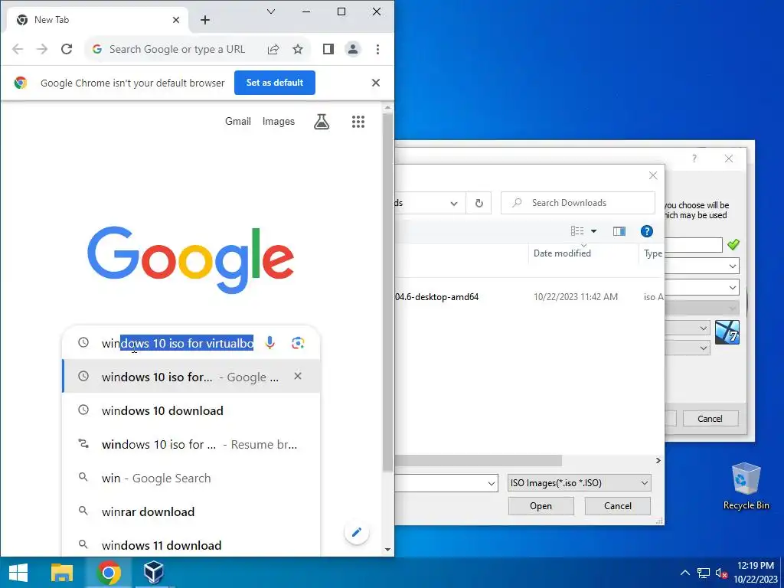Select the windows 10 download suggestion
This screenshot has width=784, height=588.
[191, 410]
